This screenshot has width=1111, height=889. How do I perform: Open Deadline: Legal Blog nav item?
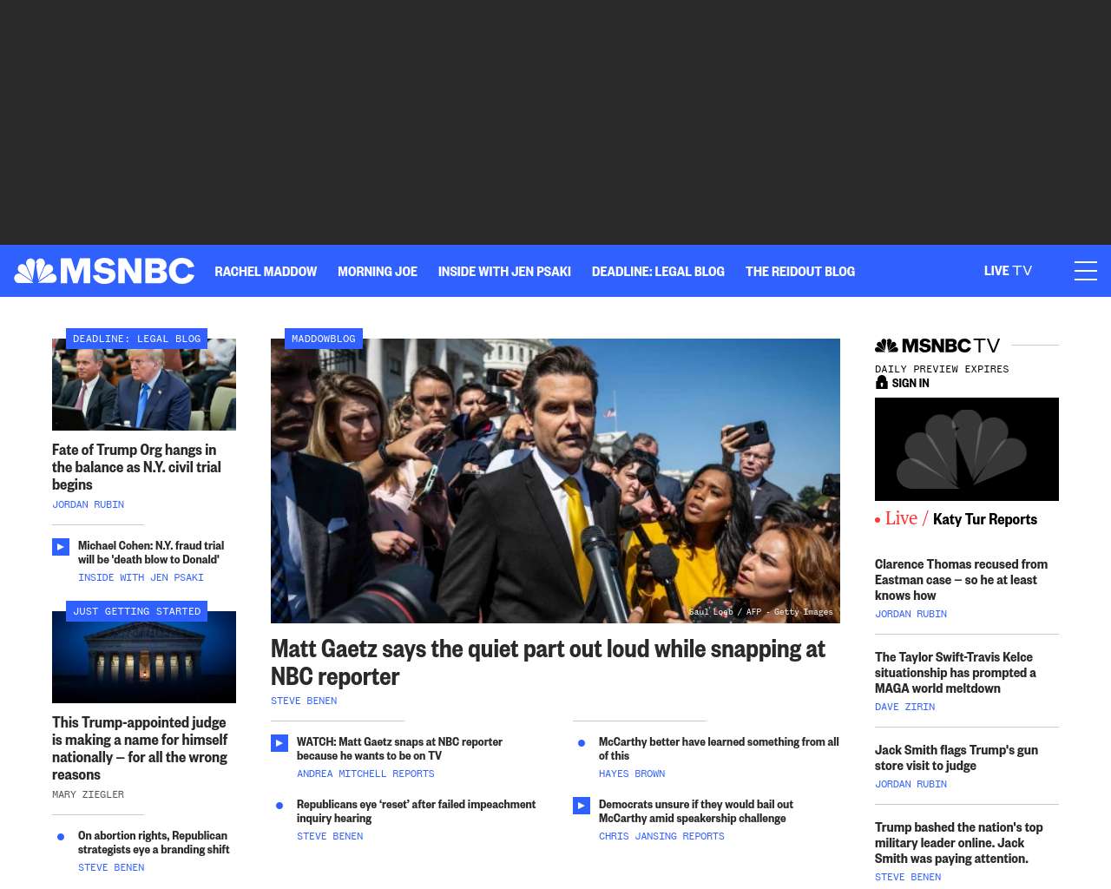(658, 271)
